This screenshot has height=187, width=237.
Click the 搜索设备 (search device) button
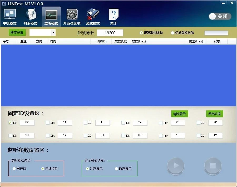17,32
